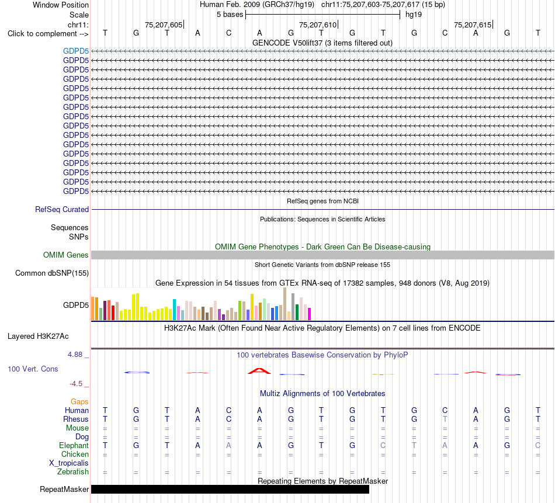This screenshot has height=503, width=555.
Task: Click the hg19 label next to scale bar
Action: (414, 15)
